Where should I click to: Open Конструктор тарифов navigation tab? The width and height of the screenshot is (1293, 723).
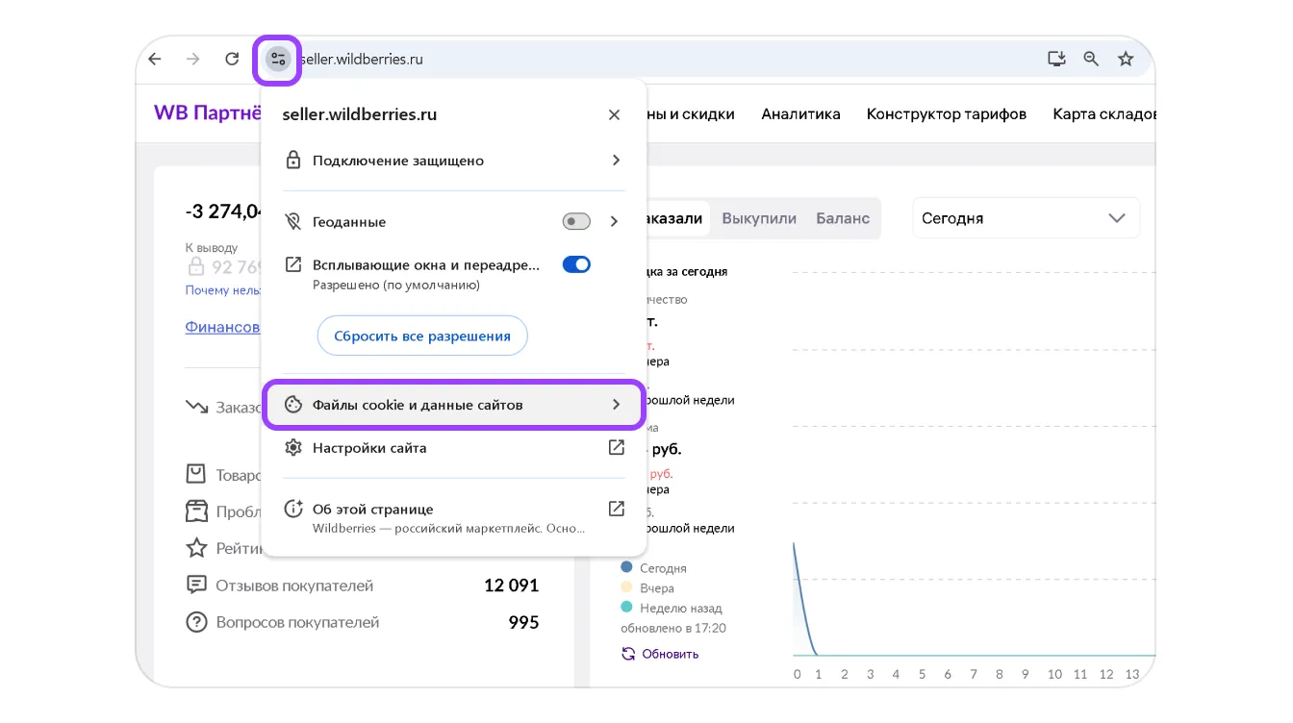pyautogui.click(x=947, y=113)
